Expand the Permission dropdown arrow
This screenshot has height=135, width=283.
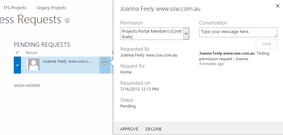tap(186, 34)
